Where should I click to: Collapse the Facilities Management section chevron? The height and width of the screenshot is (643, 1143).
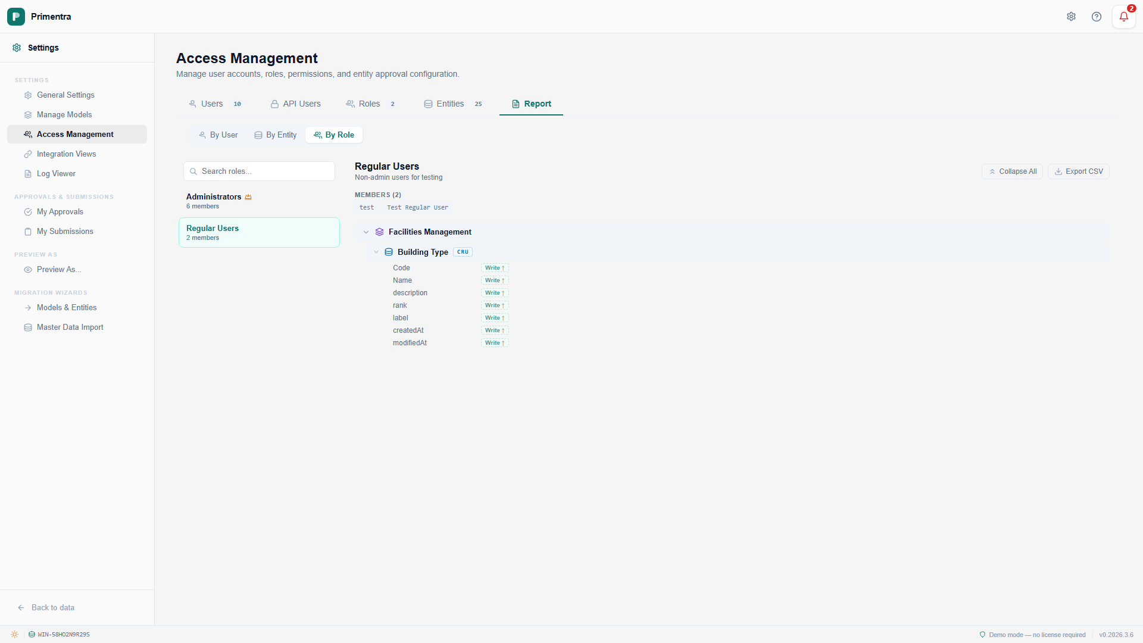coord(366,232)
